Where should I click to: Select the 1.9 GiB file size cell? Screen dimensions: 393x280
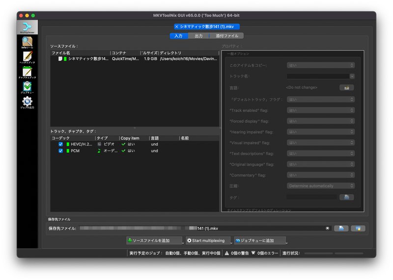(x=150, y=59)
